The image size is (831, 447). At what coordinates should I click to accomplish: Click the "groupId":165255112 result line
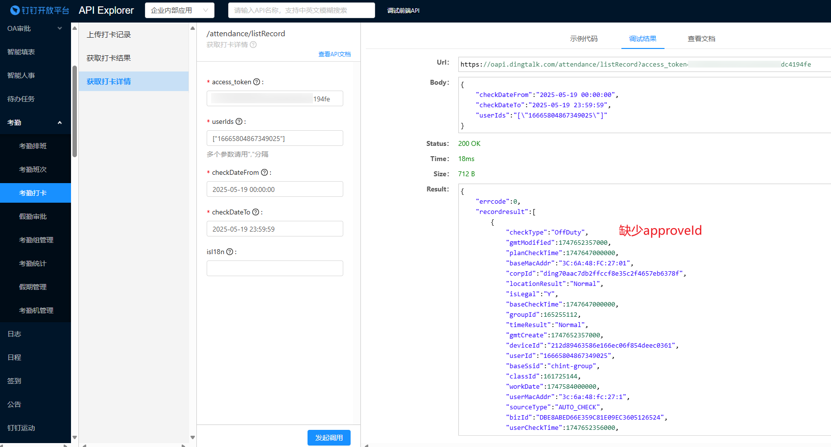(544, 314)
